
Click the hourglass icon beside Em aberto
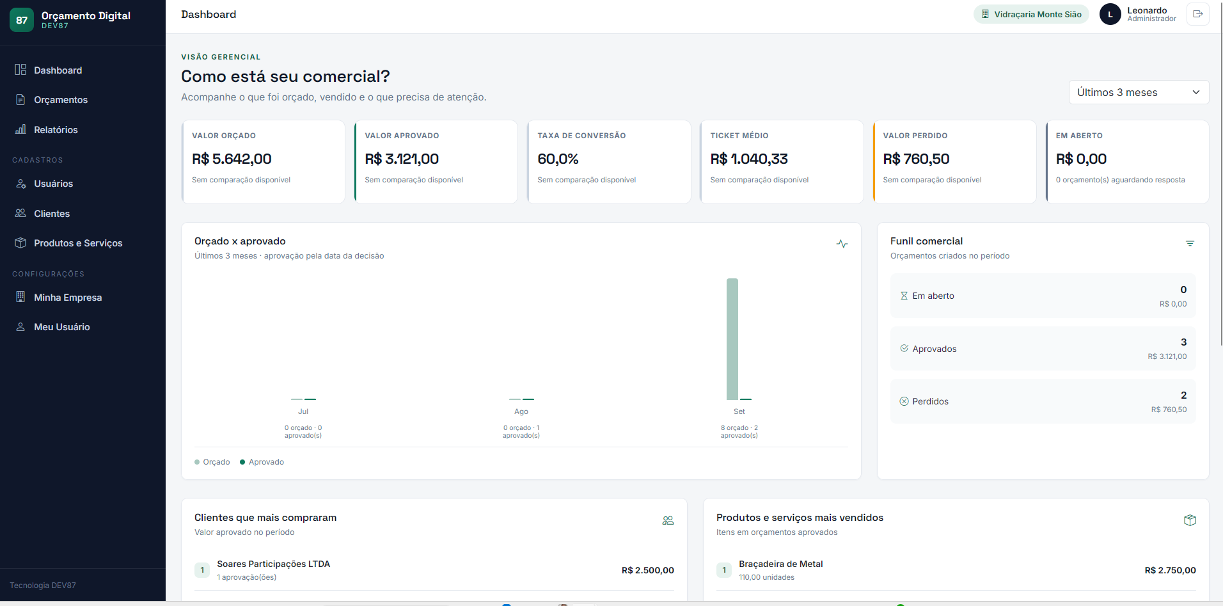(x=904, y=296)
